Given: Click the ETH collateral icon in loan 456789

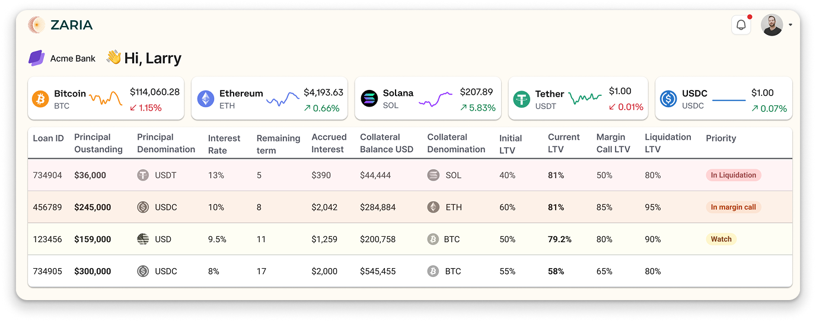Looking at the screenshot, I should 434,207.
